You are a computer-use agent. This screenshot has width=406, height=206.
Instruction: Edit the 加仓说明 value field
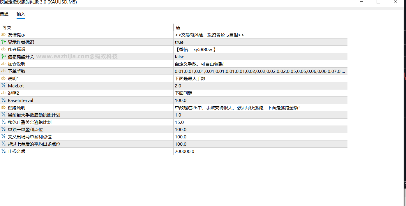pos(260,64)
